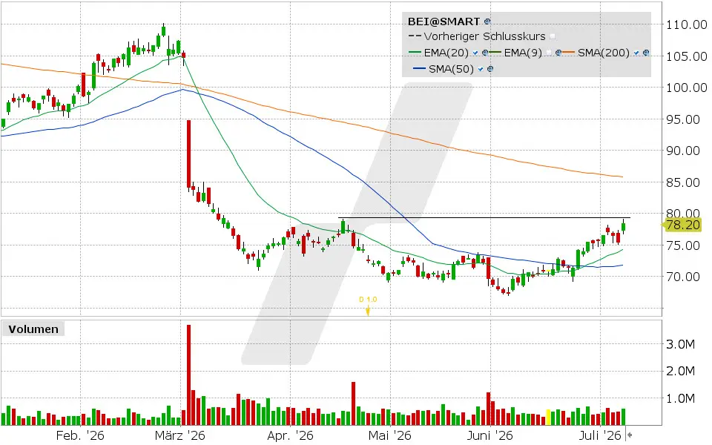
Task: Click the 110.00 price axis label
Action: 686,24
